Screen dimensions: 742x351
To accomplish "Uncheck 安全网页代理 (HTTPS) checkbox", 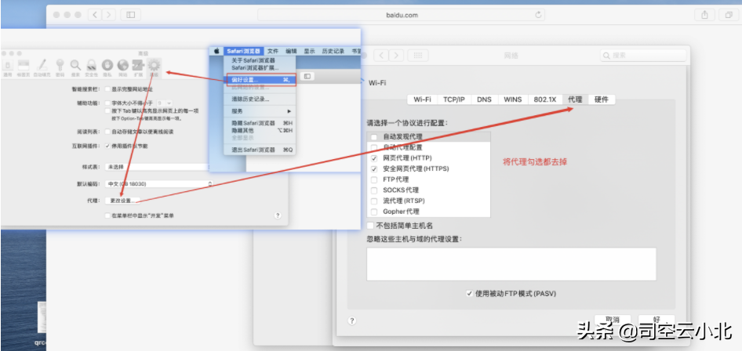I will pos(374,168).
